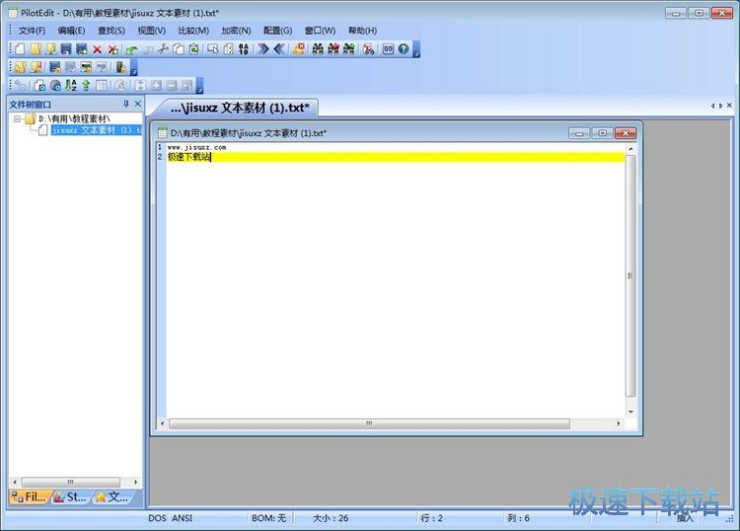Image resolution: width=740 pixels, height=531 pixels.
Task: Click red binoculars find icon
Action: 333,49
